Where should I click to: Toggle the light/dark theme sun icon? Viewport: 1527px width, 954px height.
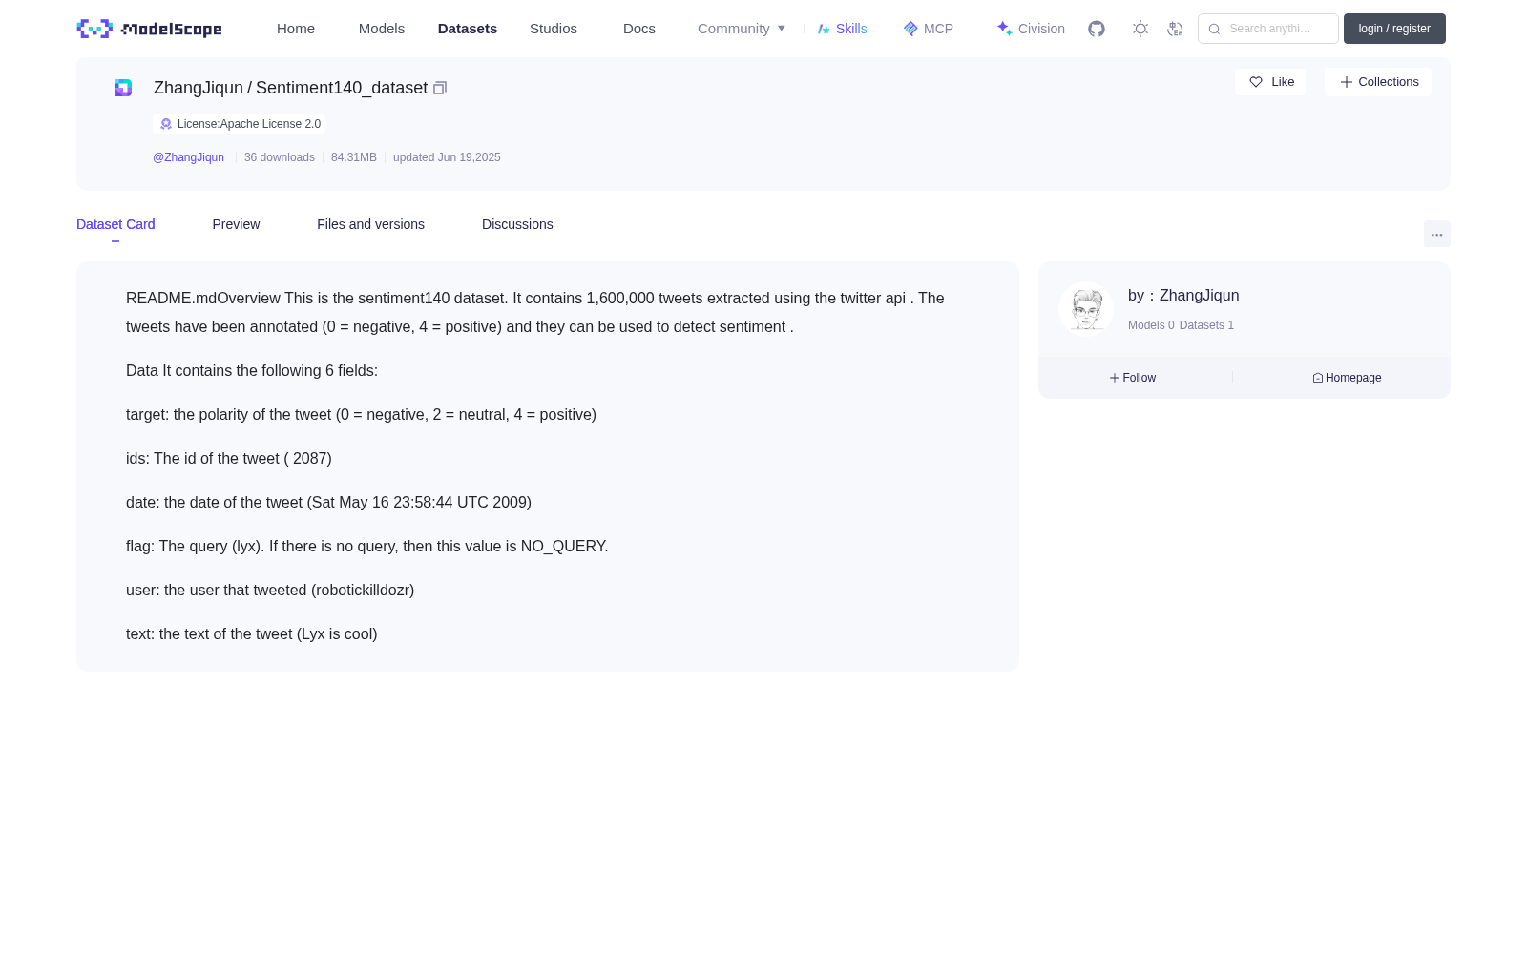(1140, 29)
